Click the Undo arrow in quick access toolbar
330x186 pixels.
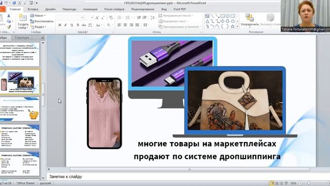click(x=6, y=3)
